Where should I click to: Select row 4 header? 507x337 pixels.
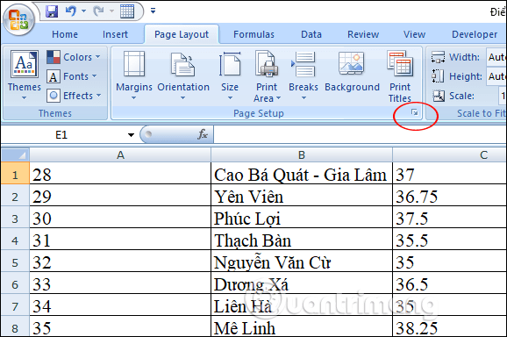(15, 240)
